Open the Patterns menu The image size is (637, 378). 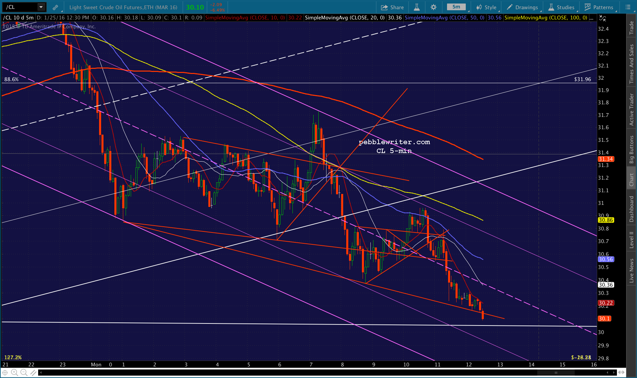point(599,7)
